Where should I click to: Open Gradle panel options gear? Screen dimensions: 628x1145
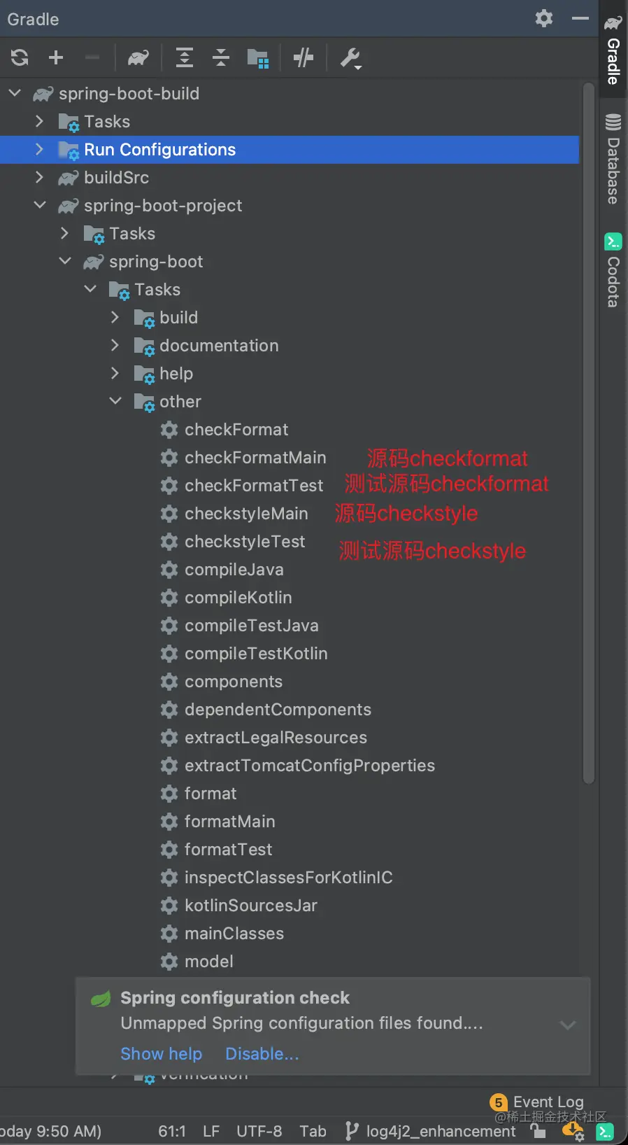click(x=544, y=18)
